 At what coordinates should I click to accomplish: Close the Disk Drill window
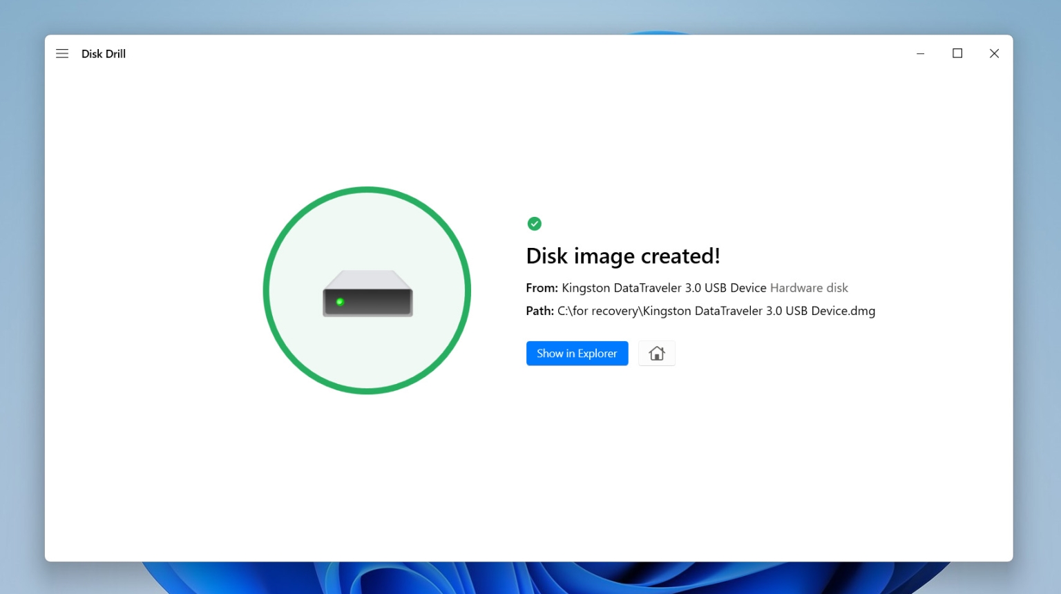[994, 53]
